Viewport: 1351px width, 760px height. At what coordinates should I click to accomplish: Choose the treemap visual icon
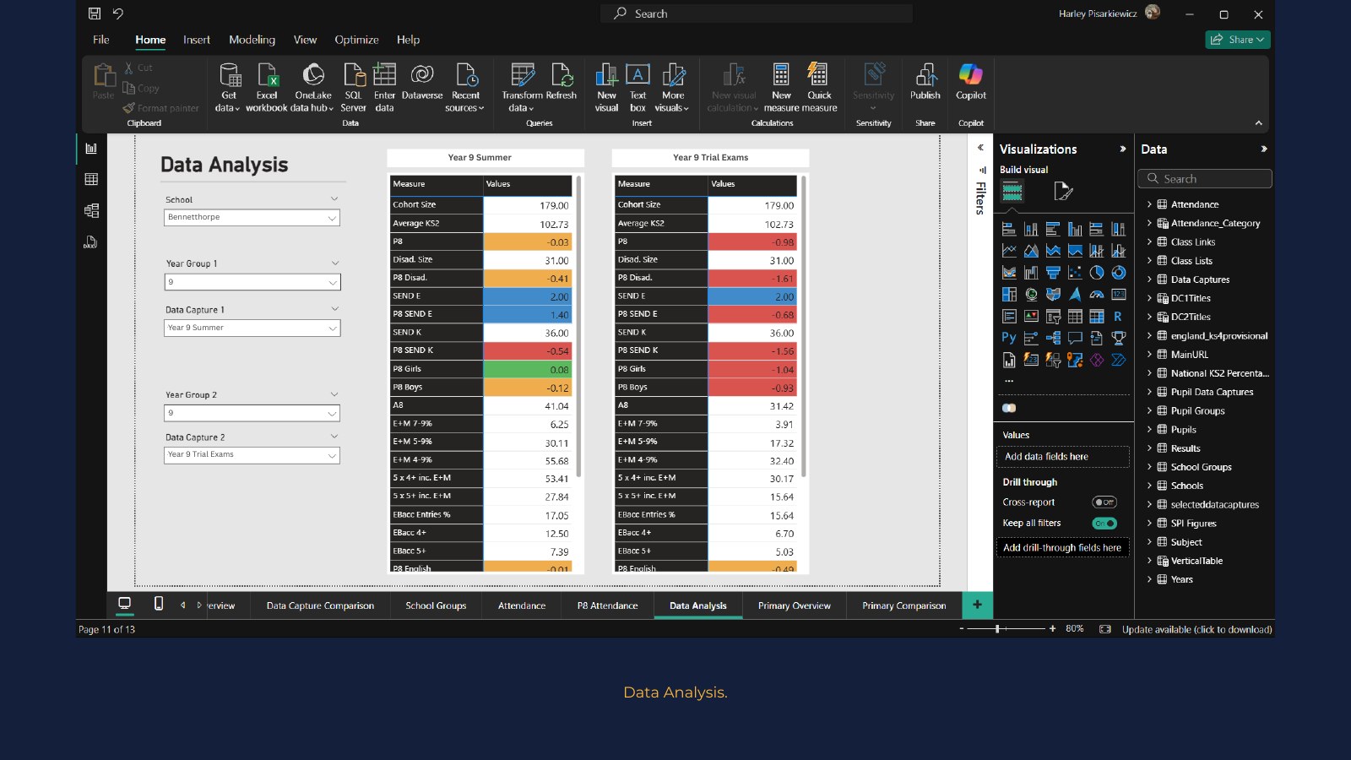click(x=1009, y=295)
